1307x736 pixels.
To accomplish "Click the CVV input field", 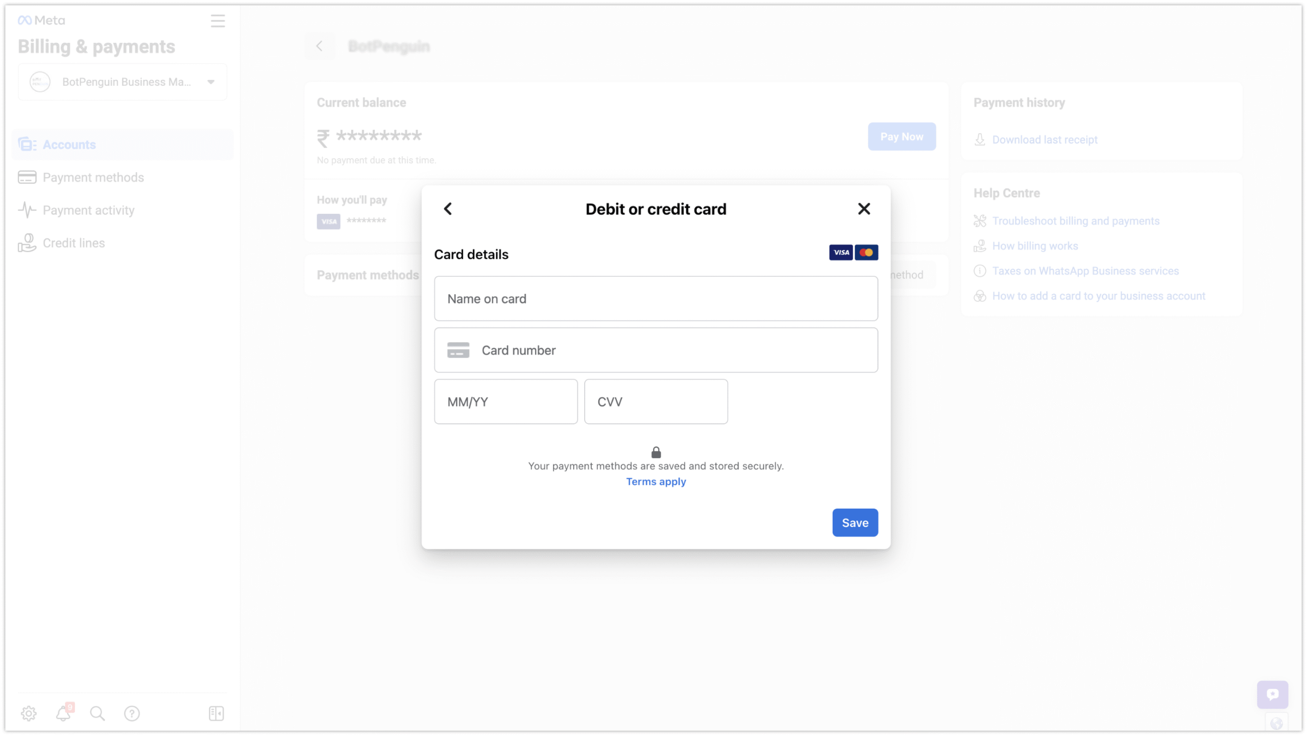I will point(656,401).
